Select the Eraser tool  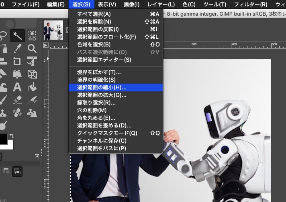(x=18, y=99)
